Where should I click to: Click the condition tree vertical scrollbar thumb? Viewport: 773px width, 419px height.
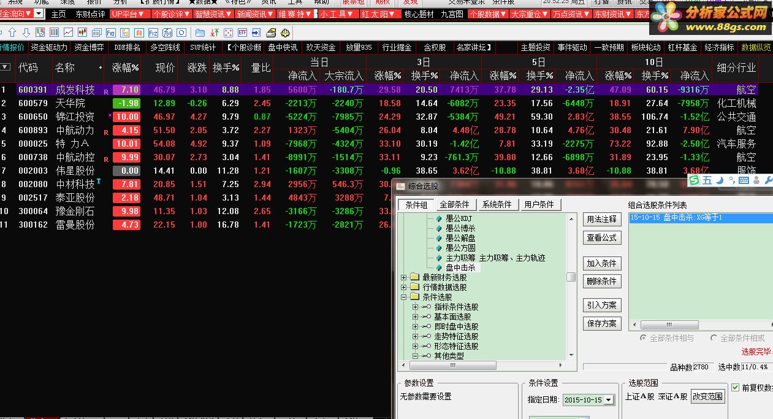pyautogui.click(x=571, y=277)
